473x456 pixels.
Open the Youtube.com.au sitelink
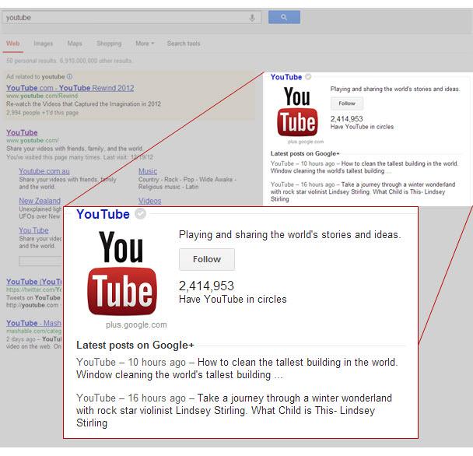(x=44, y=171)
